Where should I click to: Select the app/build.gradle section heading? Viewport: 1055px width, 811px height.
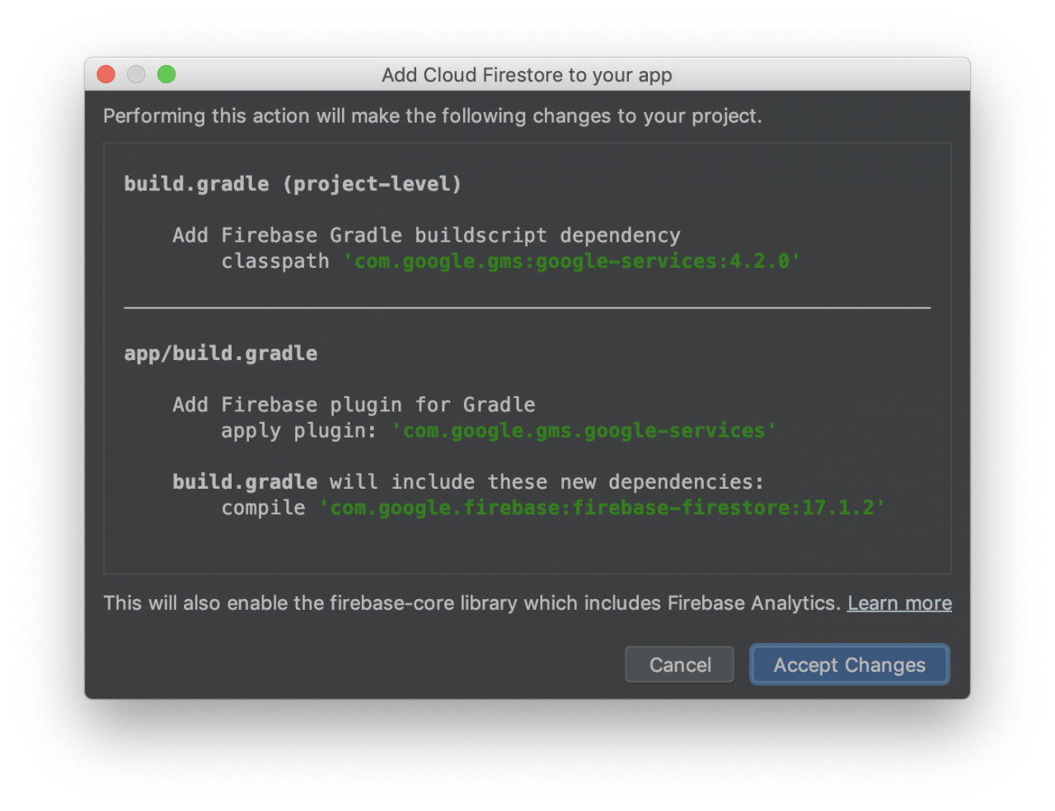pos(220,353)
